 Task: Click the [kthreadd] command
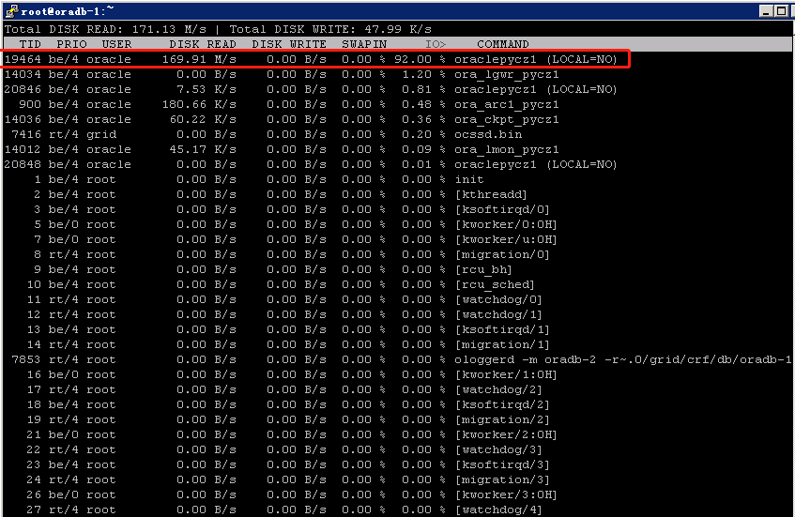[x=491, y=194]
